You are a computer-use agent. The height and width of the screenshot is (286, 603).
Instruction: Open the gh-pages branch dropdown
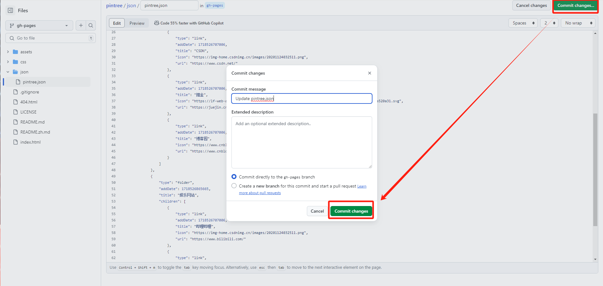point(39,25)
